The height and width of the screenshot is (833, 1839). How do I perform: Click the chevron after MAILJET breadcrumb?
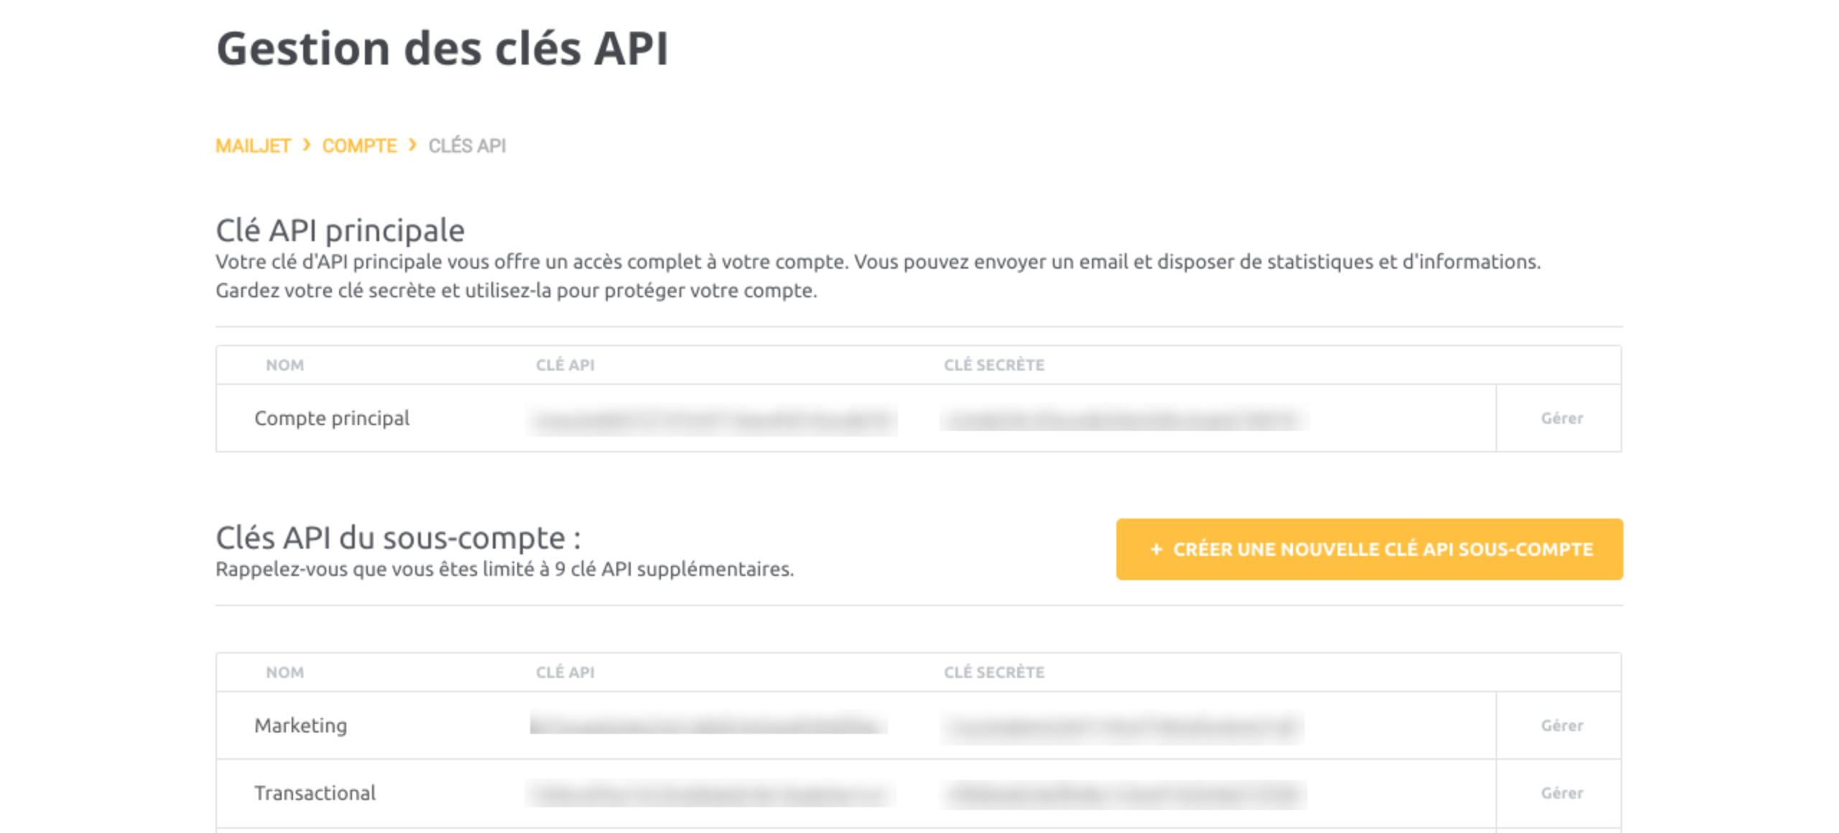click(307, 145)
